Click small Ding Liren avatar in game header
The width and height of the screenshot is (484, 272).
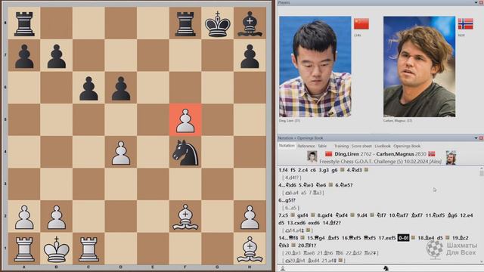[x=312, y=156]
